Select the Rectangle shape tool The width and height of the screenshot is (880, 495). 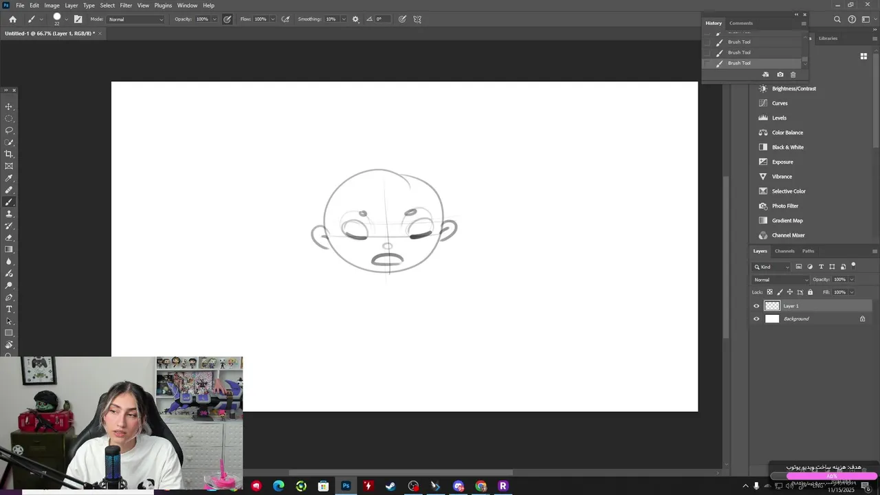(9, 333)
